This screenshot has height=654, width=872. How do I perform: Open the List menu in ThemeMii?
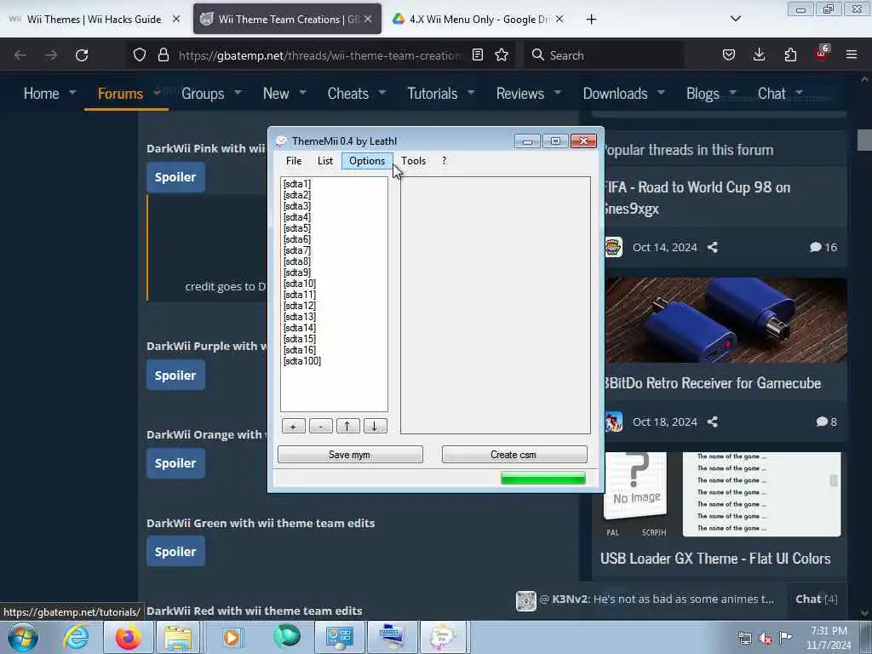tap(324, 161)
